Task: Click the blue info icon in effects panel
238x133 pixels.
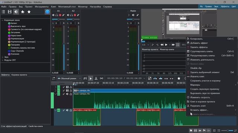Action: [x=47, y=12]
